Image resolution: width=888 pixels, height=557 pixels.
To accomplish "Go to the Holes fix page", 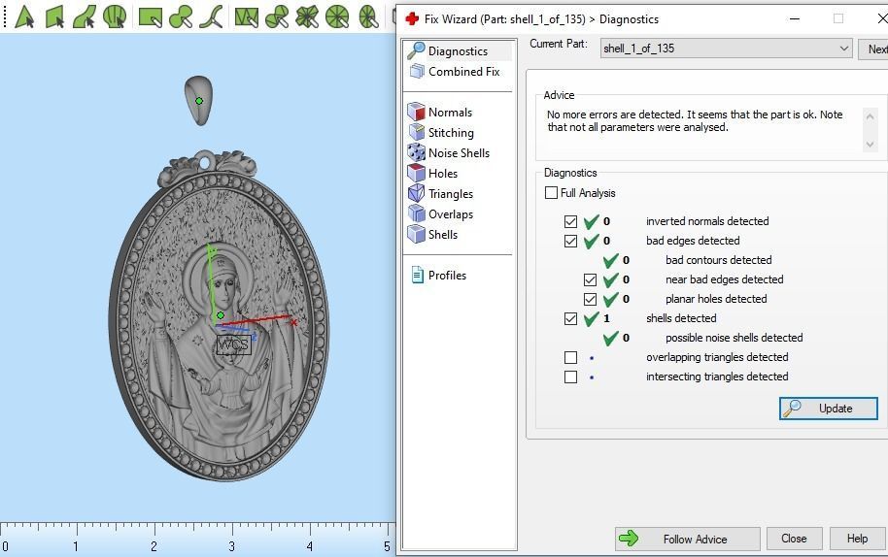I will pos(443,173).
